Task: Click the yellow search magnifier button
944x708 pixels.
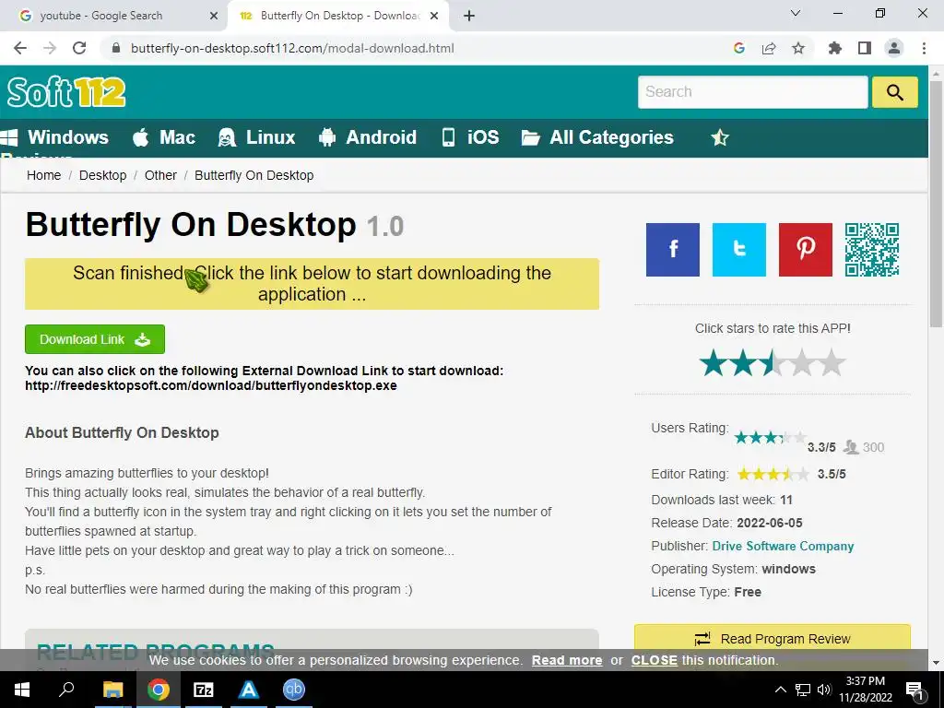Action: pyautogui.click(x=894, y=92)
